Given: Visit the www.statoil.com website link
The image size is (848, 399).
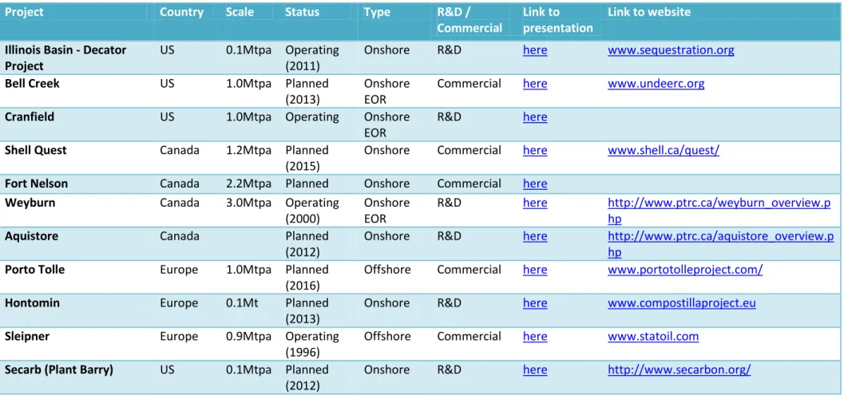Looking at the screenshot, I should pos(652,336).
